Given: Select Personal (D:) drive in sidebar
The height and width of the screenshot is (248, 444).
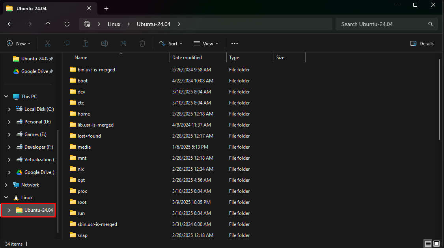Looking at the screenshot, I should pos(34,122).
